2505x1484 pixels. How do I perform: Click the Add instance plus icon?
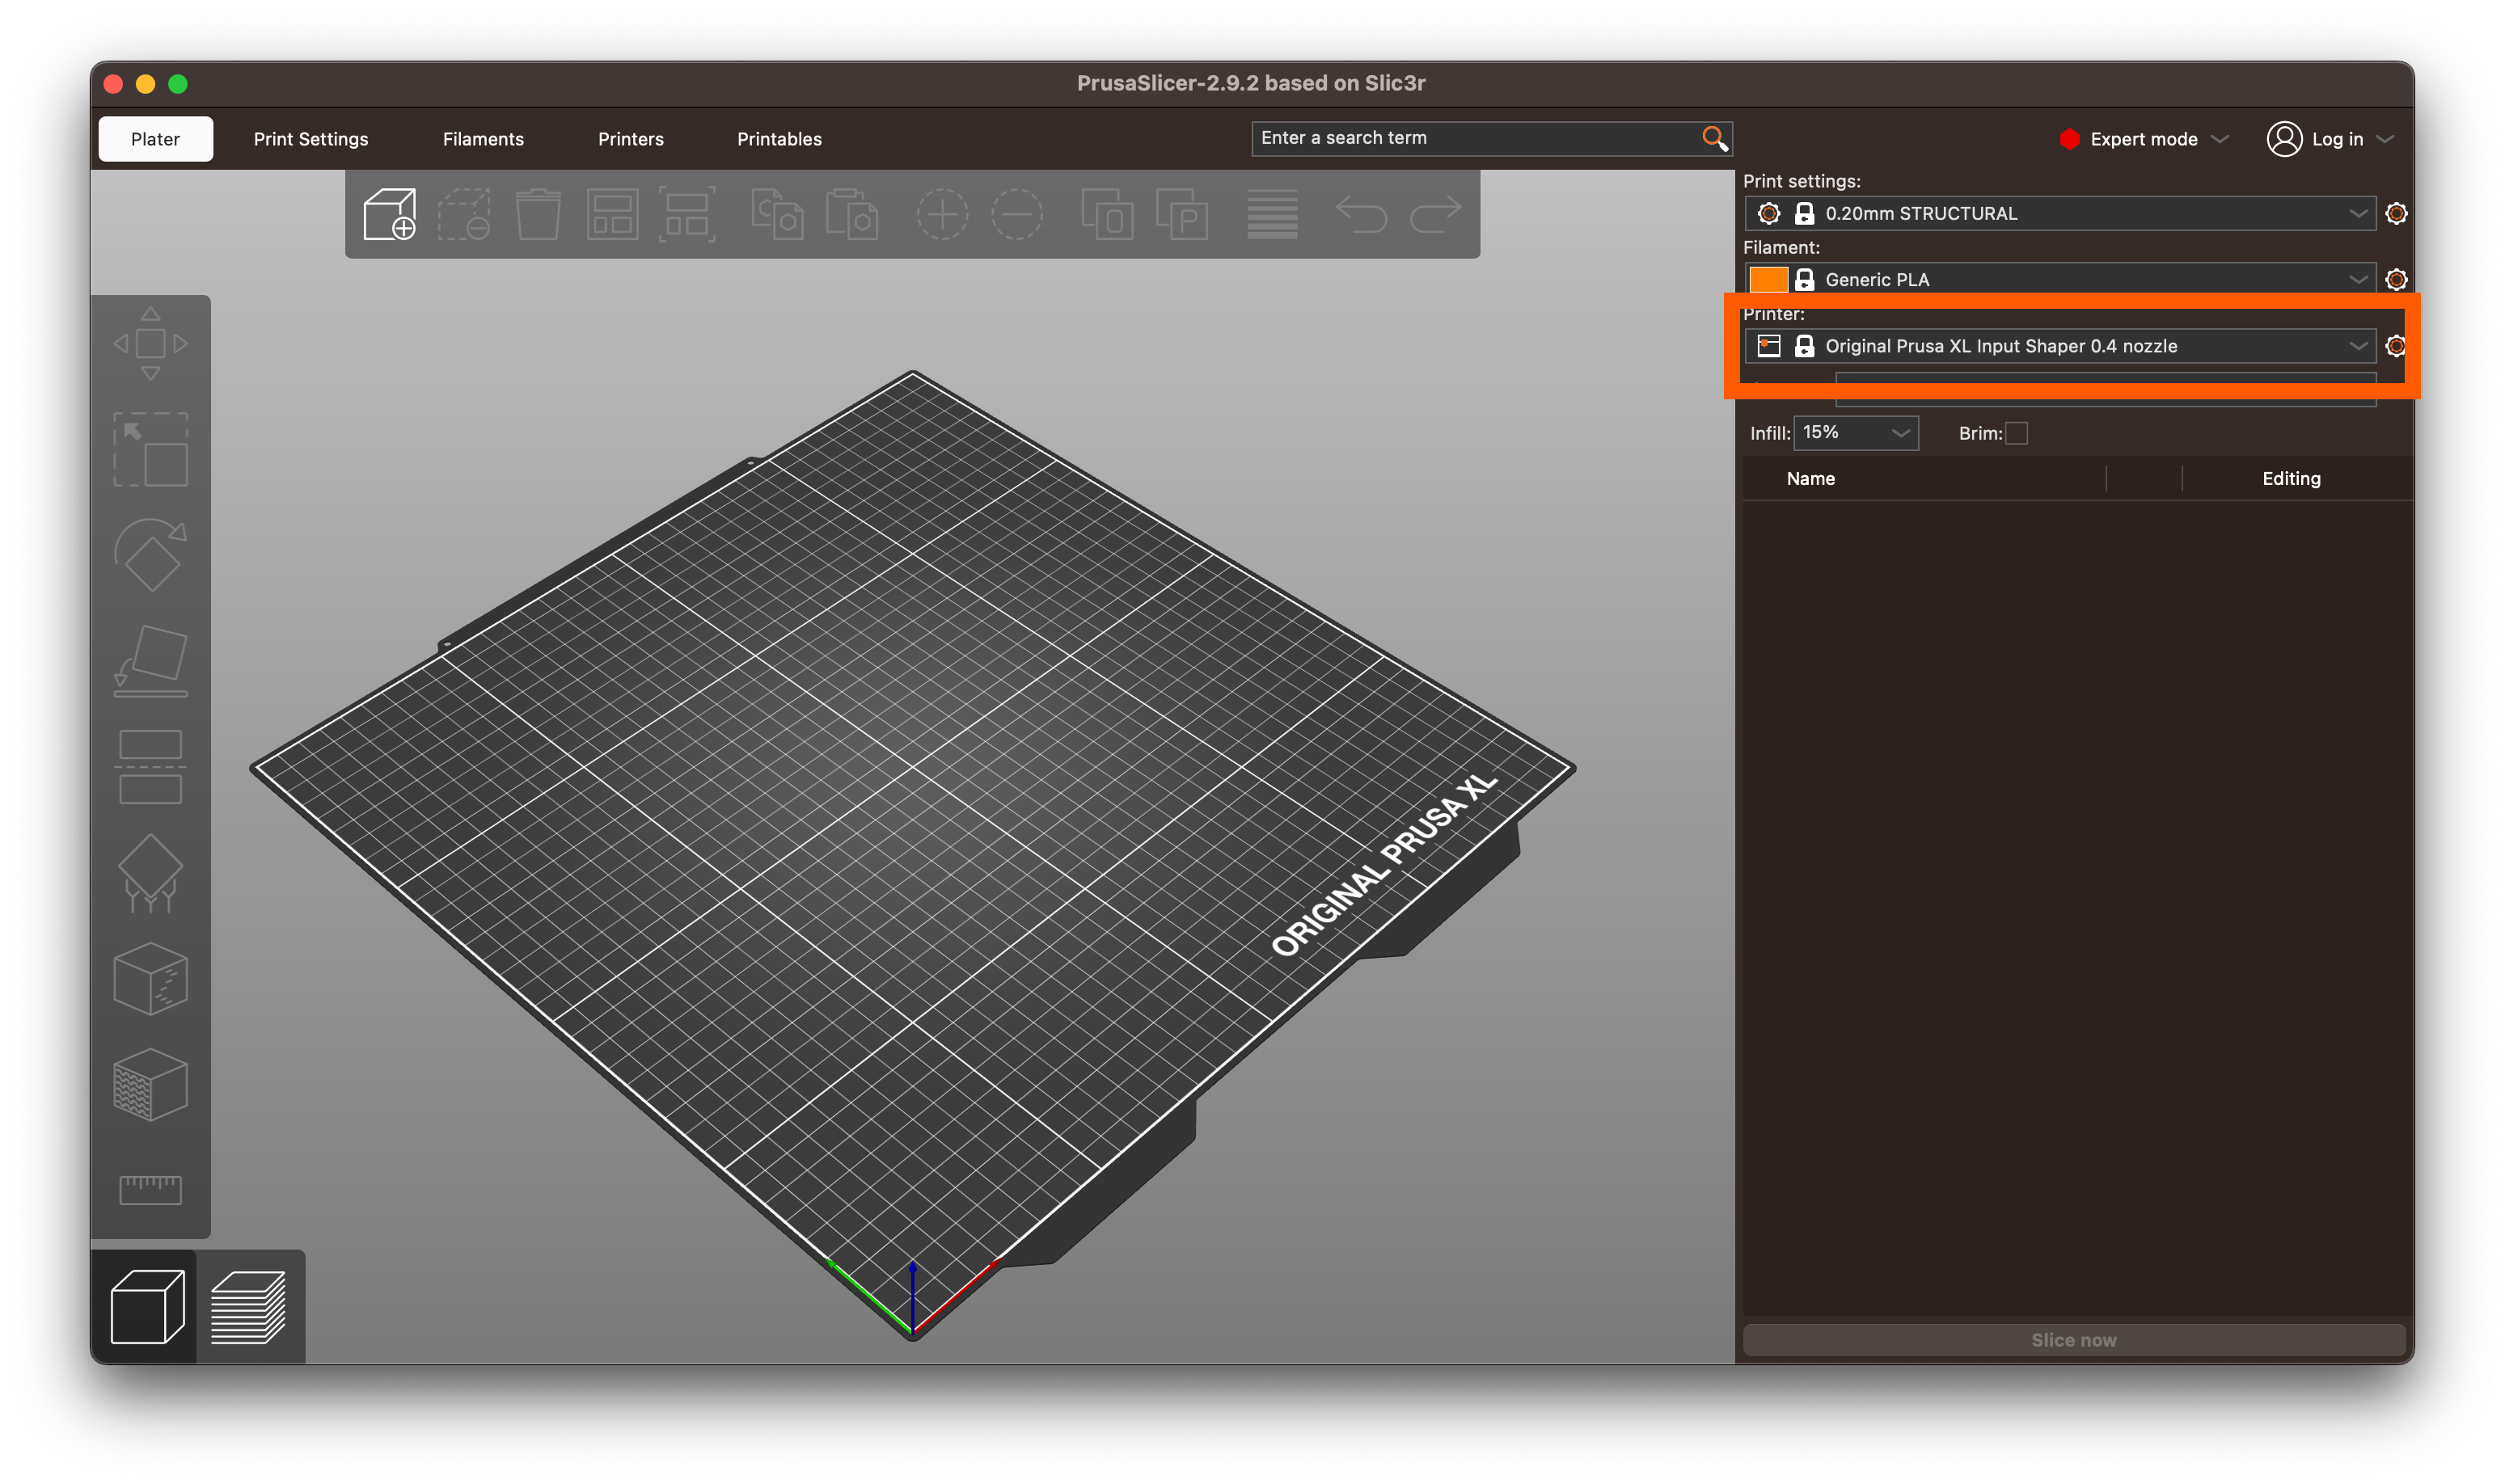coord(942,214)
